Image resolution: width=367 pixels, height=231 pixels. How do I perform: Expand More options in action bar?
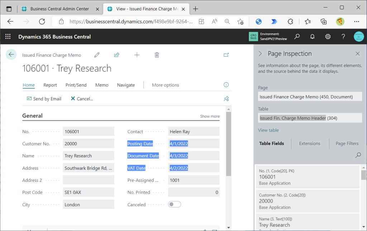click(166, 85)
